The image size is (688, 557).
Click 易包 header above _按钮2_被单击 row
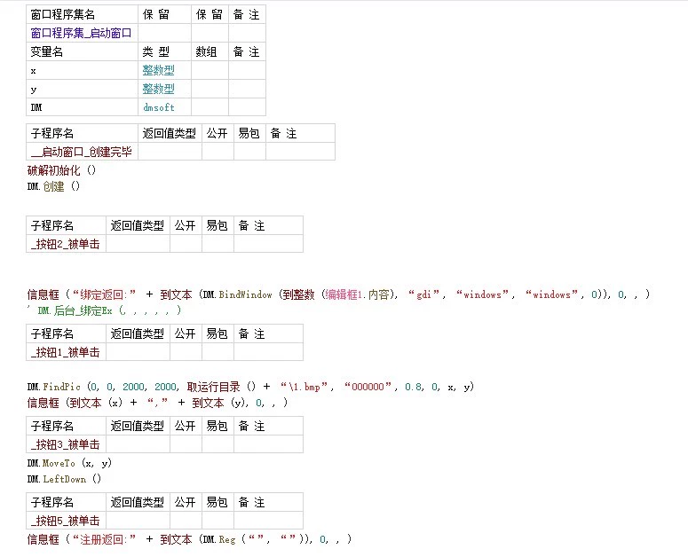(x=217, y=225)
